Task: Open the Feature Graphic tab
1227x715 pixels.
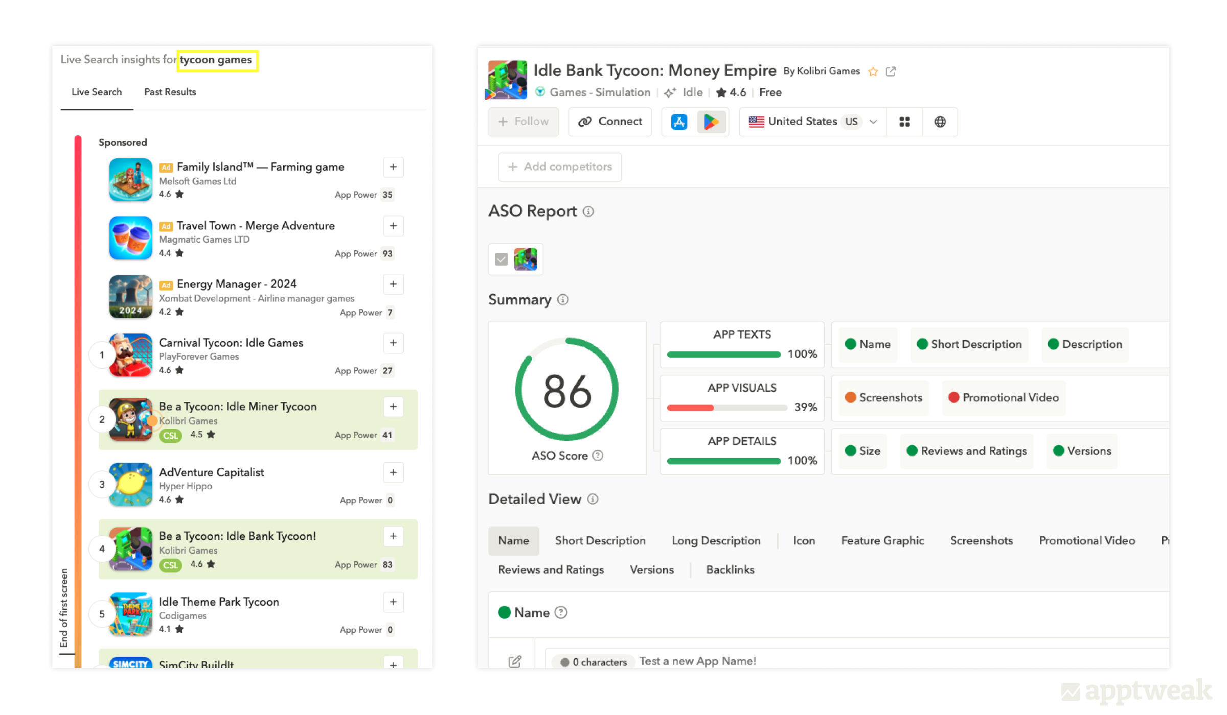Action: click(882, 541)
